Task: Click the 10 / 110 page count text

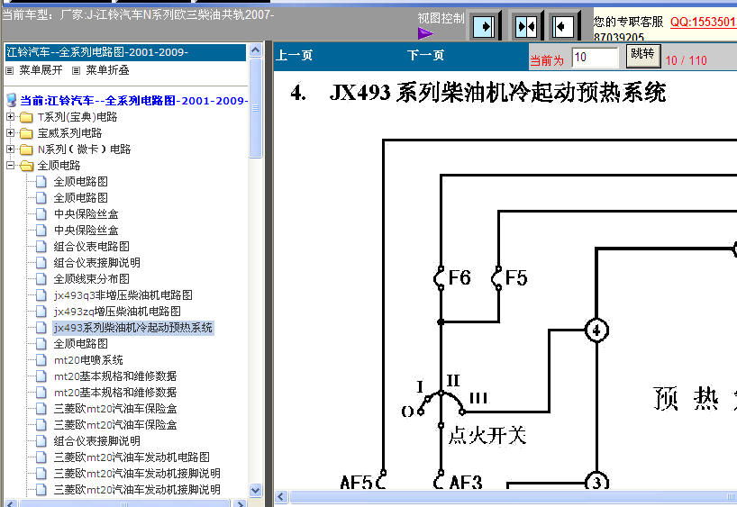Action: point(687,60)
